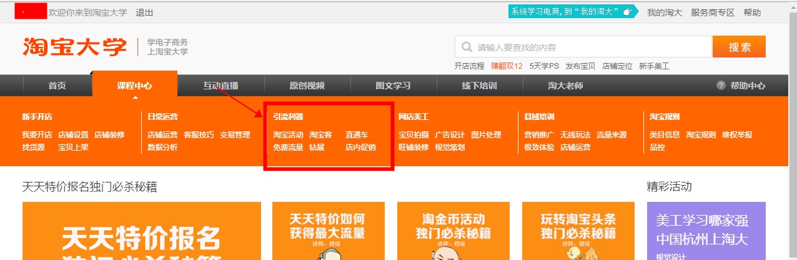797x260 pixels.
Task: Open the 淘大老师 nav tab
Action: pos(565,86)
